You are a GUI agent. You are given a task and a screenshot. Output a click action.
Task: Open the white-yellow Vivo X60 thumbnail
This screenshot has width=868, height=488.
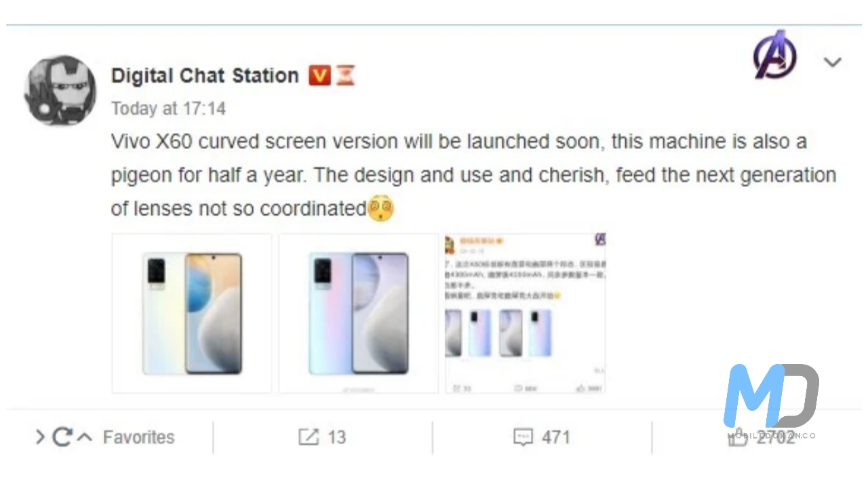192,313
